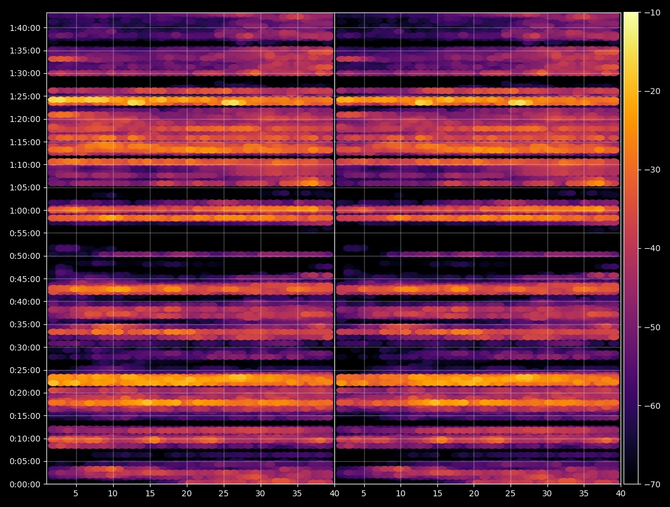Viewport: 670px width, 507px height.
Task: Click x-axis label 40 between the plots
Action: click(x=334, y=493)
